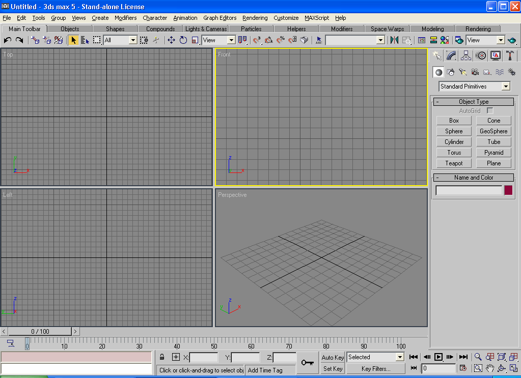This screenshot has width=521, height=378.
Task: Open the render type View dropdown
Action: click(x=485, y=40)
